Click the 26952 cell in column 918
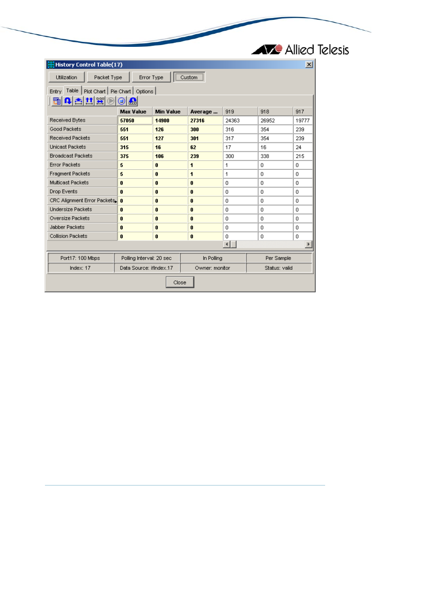Screen dimensions: 429x608 tap(275, 121)
